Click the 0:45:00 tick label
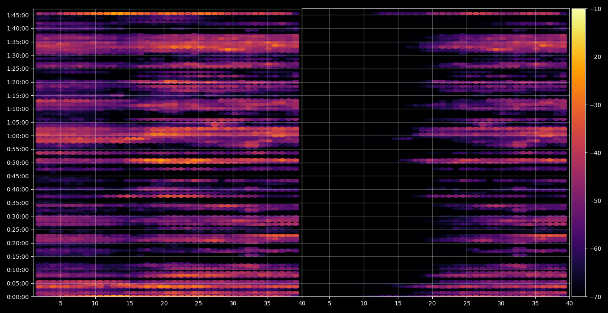Screen dimensions: 608x313 18,176
